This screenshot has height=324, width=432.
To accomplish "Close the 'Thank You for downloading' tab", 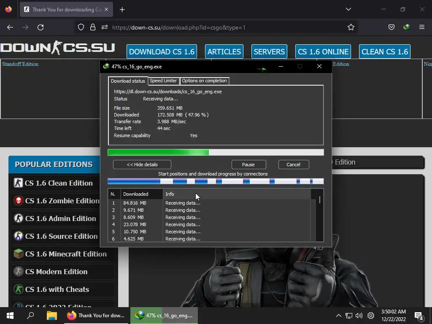I will (x=106, y=9).
